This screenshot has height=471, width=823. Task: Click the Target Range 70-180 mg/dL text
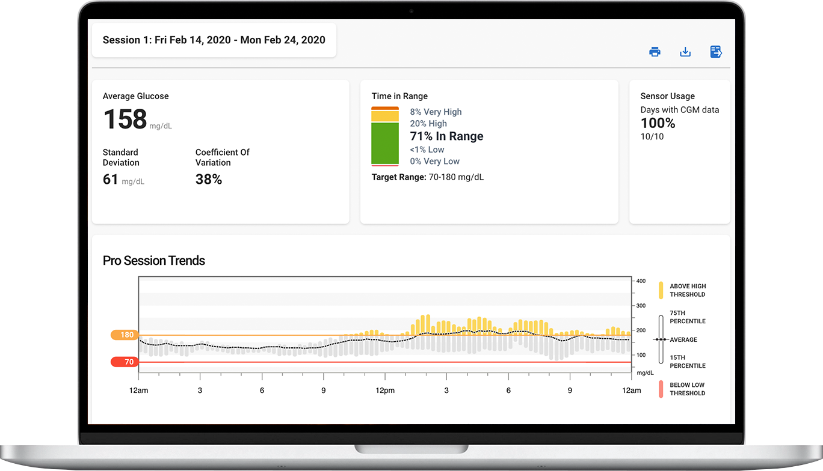tap(427, 177)
